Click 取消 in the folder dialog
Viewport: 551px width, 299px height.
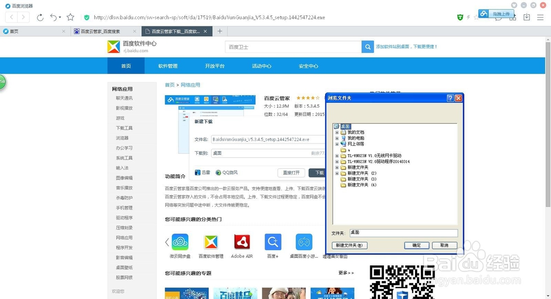(x=444, y=245)
